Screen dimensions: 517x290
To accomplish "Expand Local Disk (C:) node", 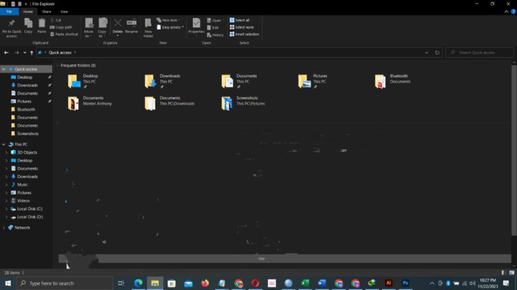I will 6,209.
